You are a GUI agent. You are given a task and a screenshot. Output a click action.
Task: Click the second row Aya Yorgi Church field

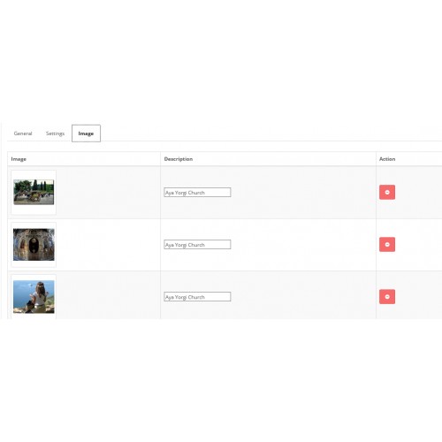197,245
